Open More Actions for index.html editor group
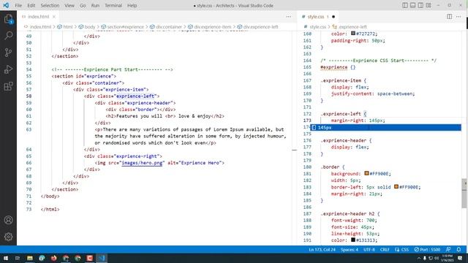The width and height of the screenshot is (468, 263). [288, 17]
